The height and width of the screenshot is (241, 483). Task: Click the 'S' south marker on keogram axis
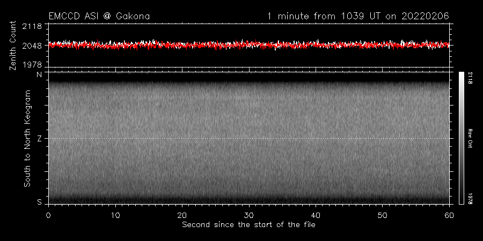(x=39, y=202)
